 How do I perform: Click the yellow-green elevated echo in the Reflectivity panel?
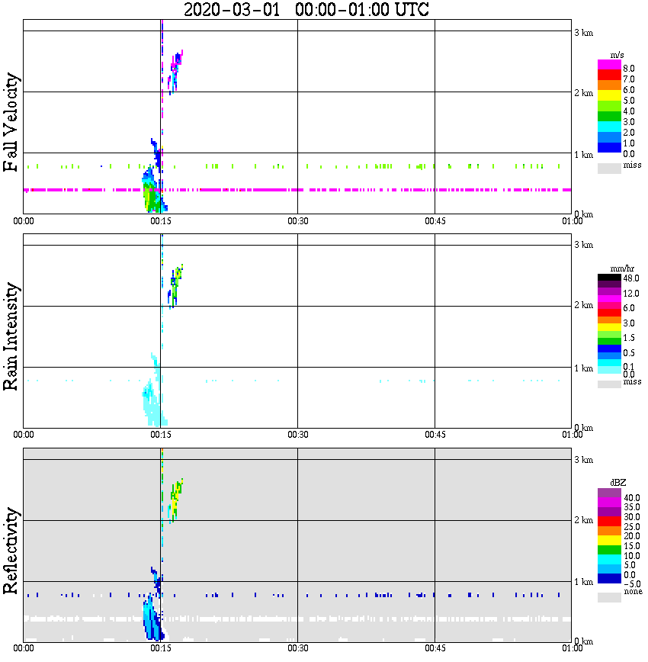point(175,500)
